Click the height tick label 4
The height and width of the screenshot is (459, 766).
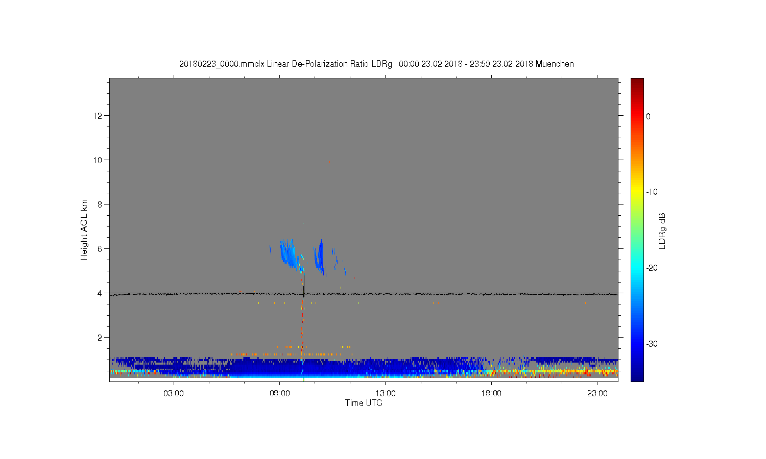[101, 293]
